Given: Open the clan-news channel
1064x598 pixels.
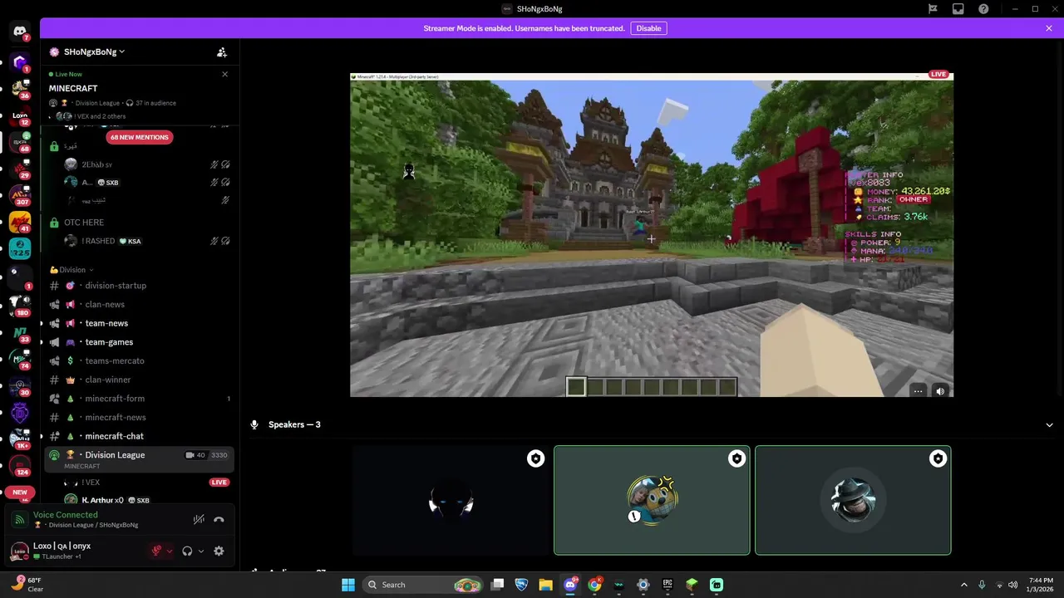Looking at the screenshot, I should coord(140,304).
